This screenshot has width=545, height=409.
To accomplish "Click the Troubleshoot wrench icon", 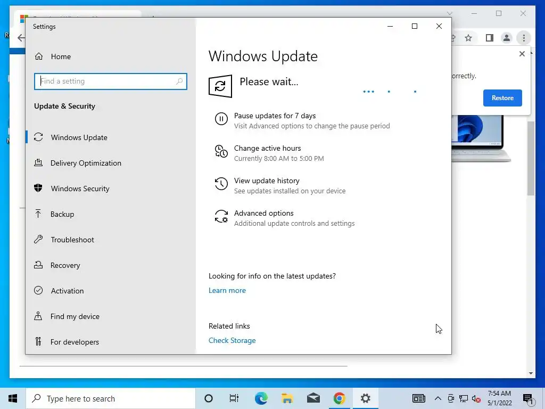I will pos(38,239).
